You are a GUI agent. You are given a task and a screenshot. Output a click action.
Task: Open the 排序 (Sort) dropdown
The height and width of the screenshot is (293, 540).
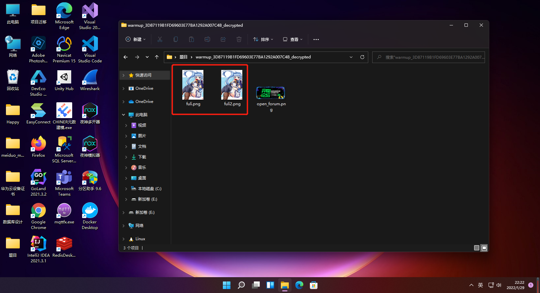[263, 39]
